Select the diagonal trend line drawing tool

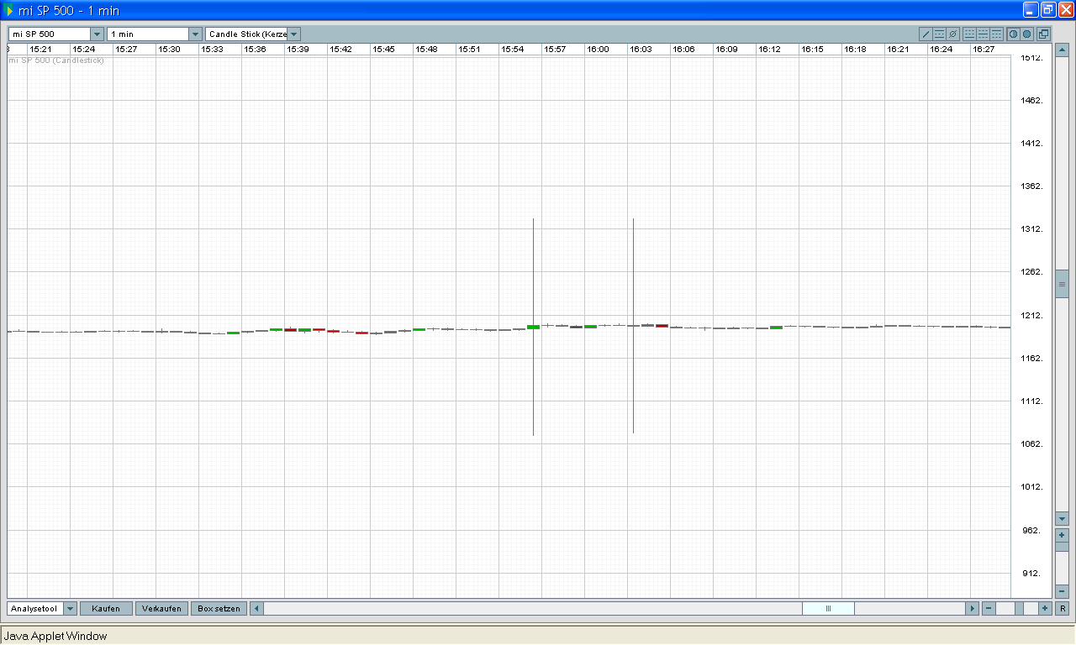(926, 34)
